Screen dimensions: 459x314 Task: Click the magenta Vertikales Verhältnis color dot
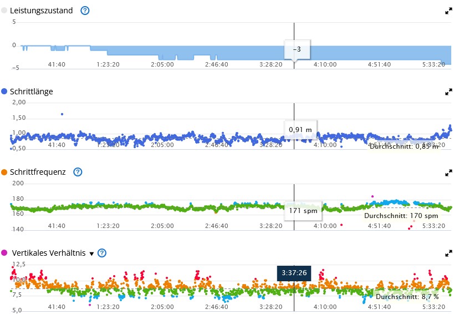4,253
